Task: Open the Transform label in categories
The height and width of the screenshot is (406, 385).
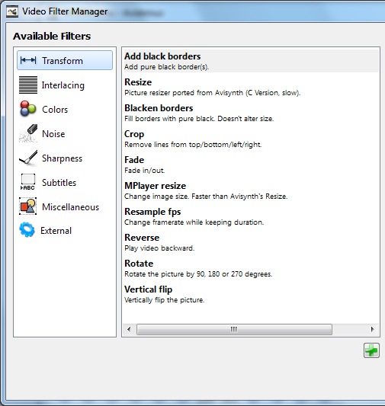Action: (x=63, y=61)
